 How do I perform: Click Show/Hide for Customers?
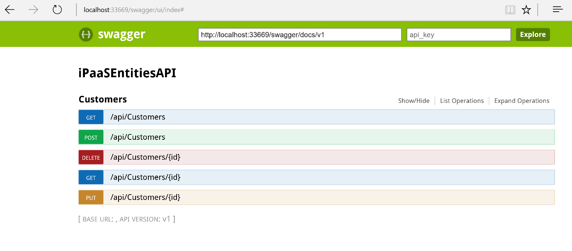pyautogui.click(x=414, y=101)
